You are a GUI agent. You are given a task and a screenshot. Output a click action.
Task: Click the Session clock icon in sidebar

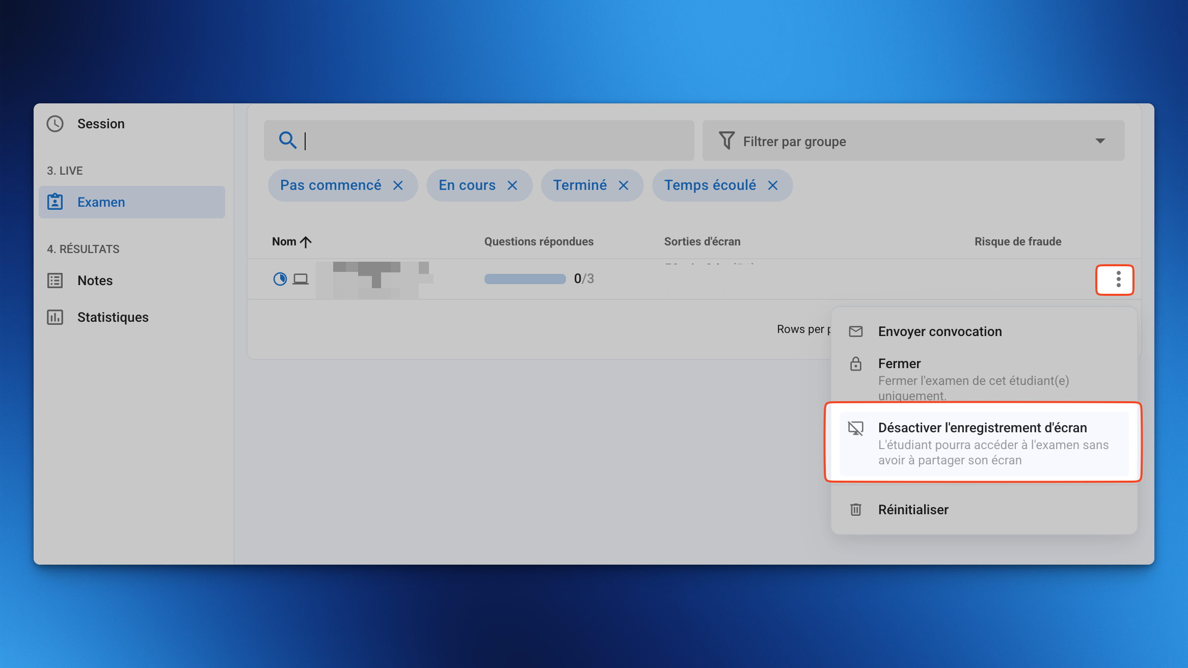click(x=55, y=124)
